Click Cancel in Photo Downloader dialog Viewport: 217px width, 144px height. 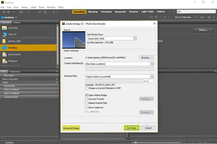(x=148, y=128)
